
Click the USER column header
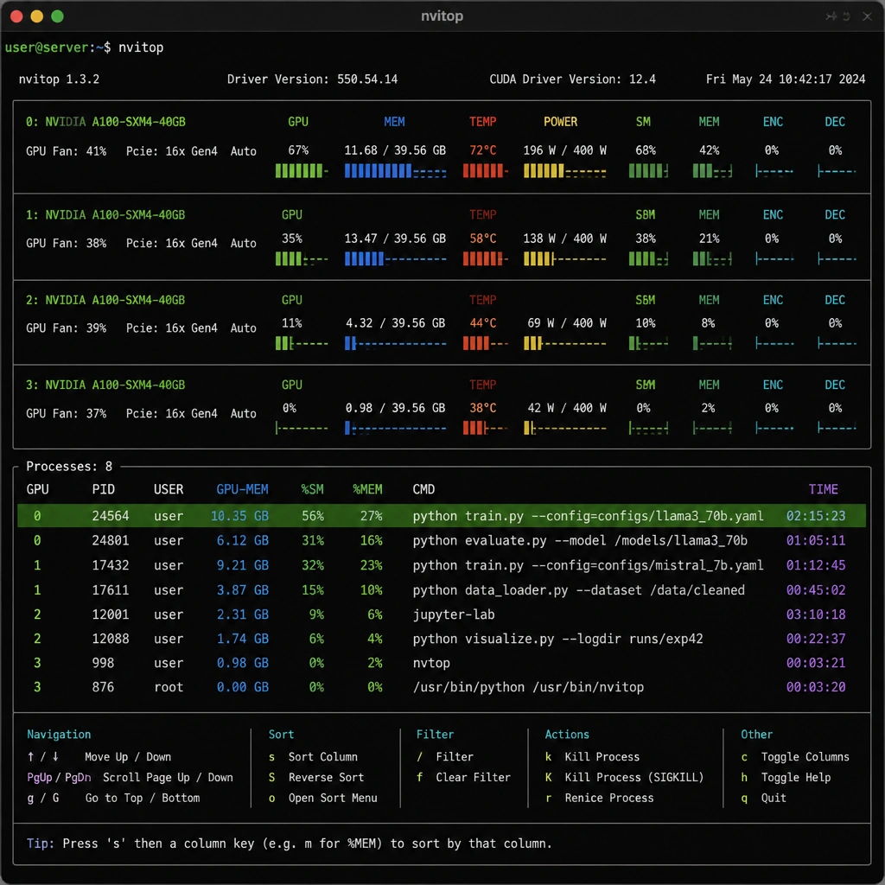[169, 489]
